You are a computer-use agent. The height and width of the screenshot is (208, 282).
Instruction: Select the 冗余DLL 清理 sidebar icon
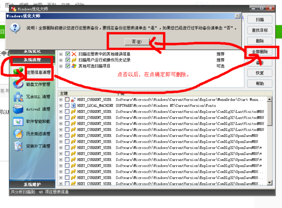pos(18,97)
